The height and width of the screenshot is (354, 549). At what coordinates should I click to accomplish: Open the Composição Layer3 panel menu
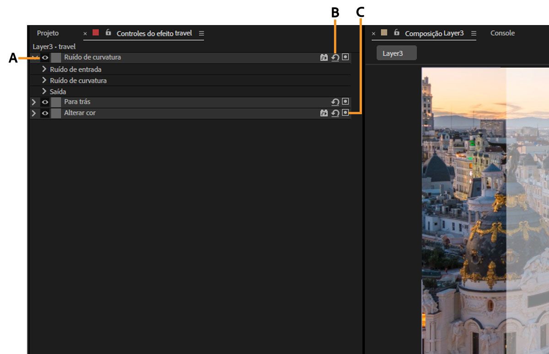474,33
